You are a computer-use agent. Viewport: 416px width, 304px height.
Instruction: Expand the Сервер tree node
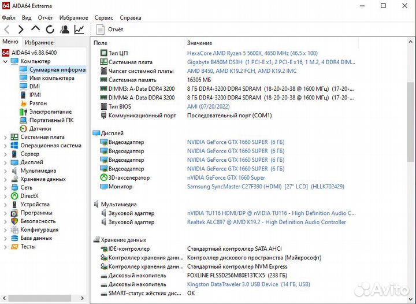[5, 154]
